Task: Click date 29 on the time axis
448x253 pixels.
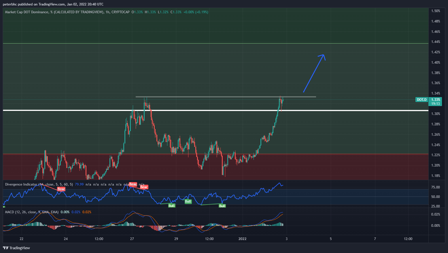Action: point(176,239)
